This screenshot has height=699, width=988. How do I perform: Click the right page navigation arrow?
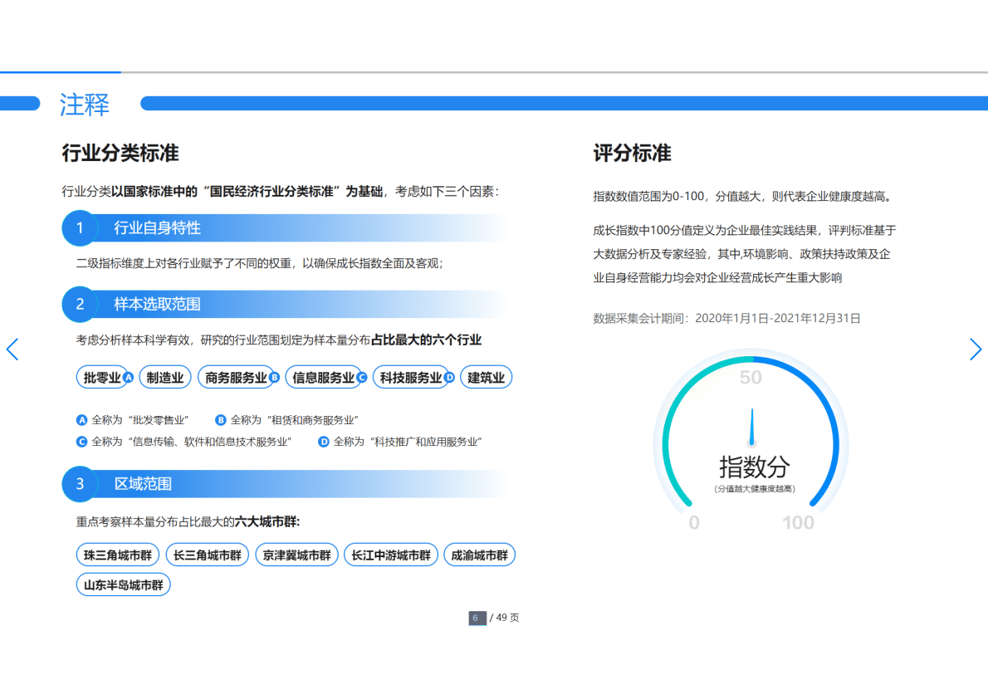pos(976,349)
